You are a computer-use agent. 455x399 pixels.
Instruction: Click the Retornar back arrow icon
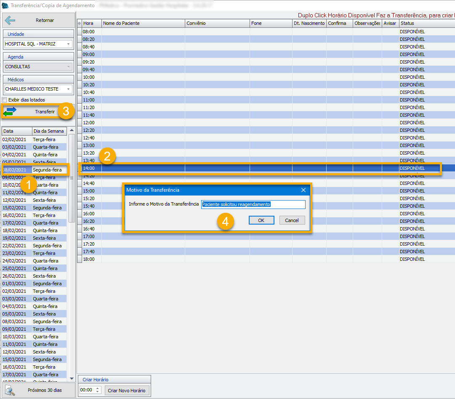10,20
